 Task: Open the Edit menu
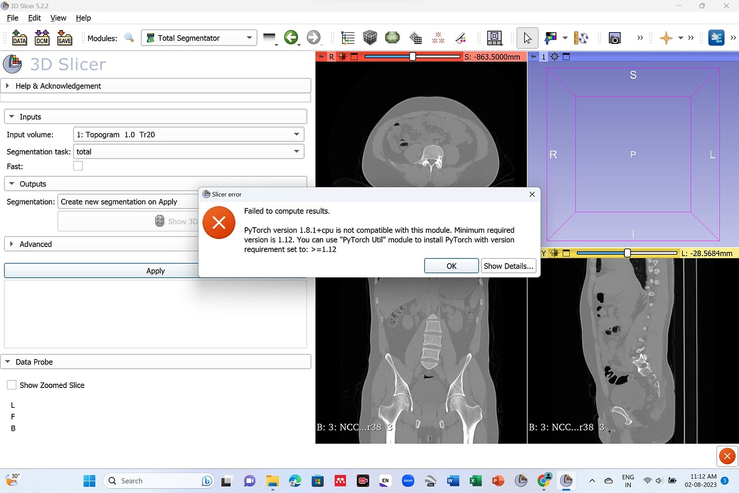pos(34,18)
